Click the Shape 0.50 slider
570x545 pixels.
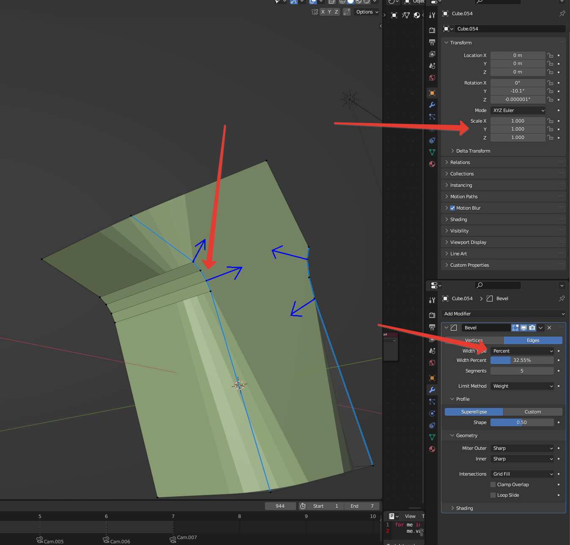click(x=522, y=422)
